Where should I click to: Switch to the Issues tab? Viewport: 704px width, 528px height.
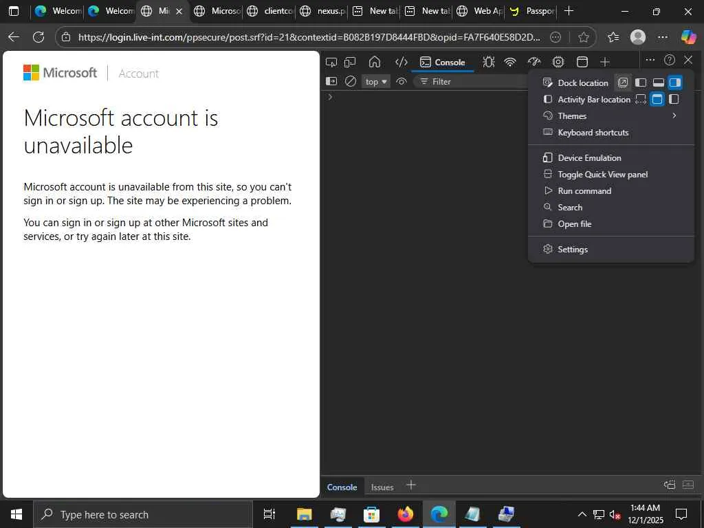click(x=382, y=487)
